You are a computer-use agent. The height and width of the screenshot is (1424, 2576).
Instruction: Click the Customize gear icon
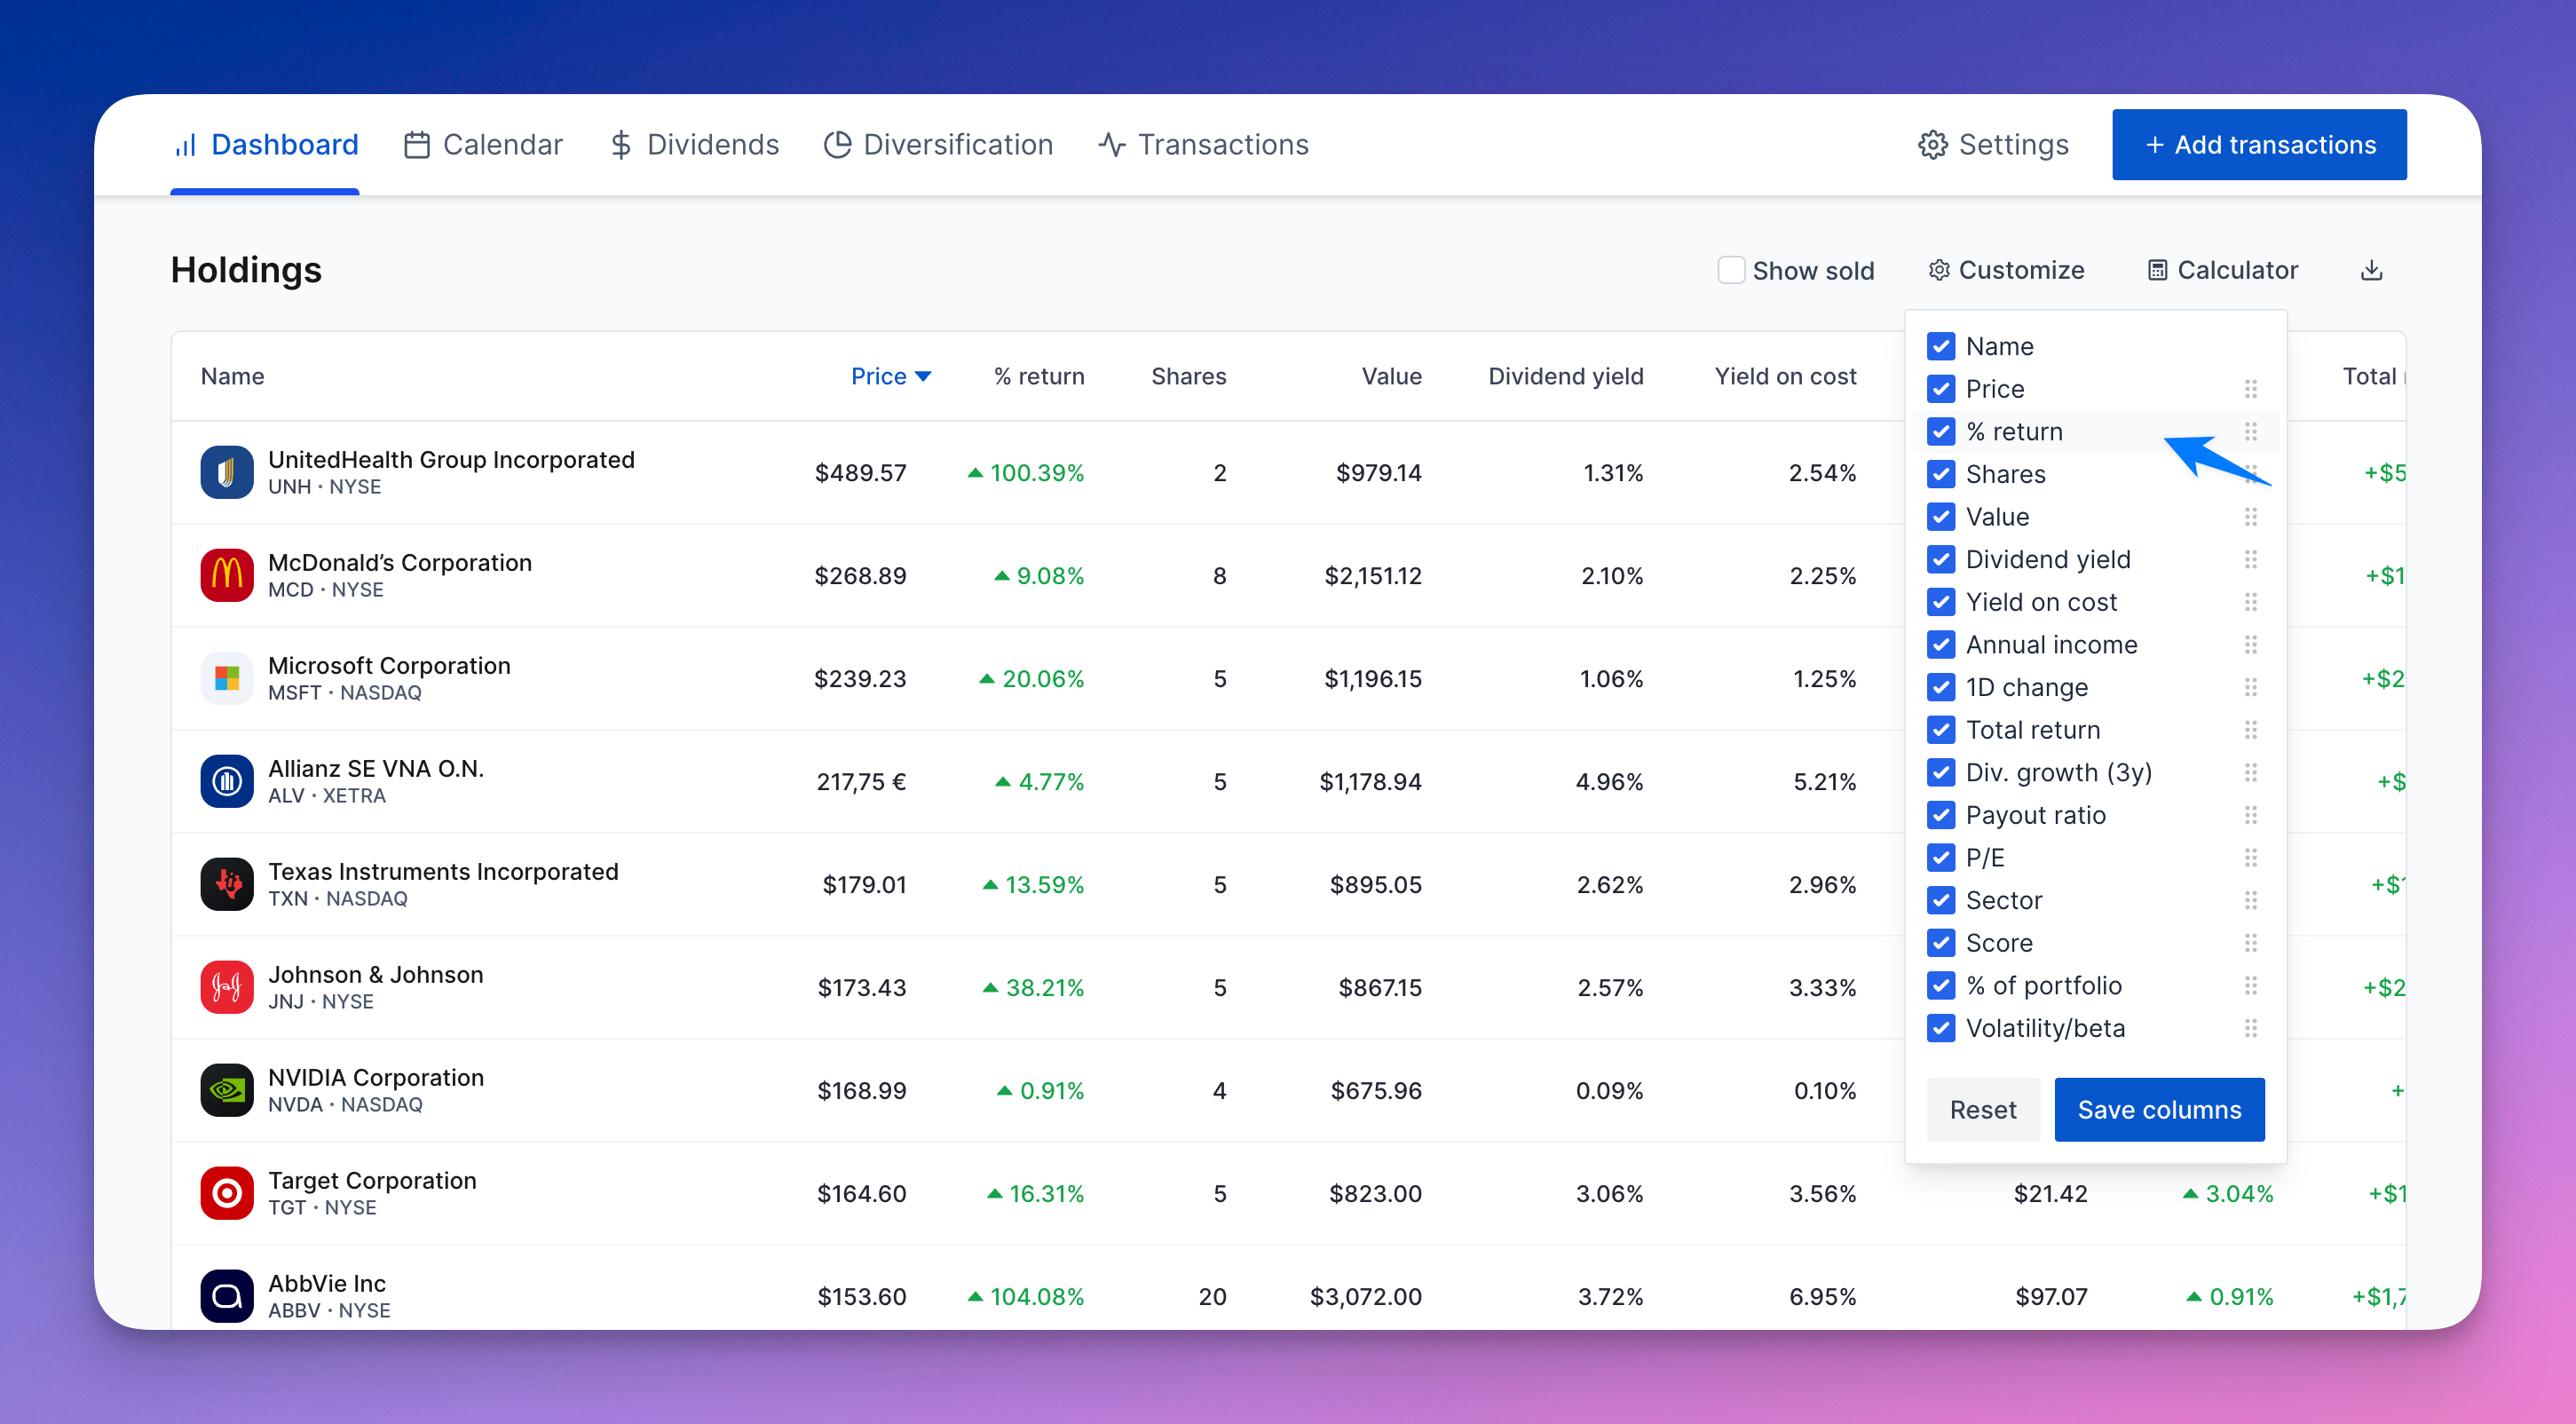(x=1939, y=270)
